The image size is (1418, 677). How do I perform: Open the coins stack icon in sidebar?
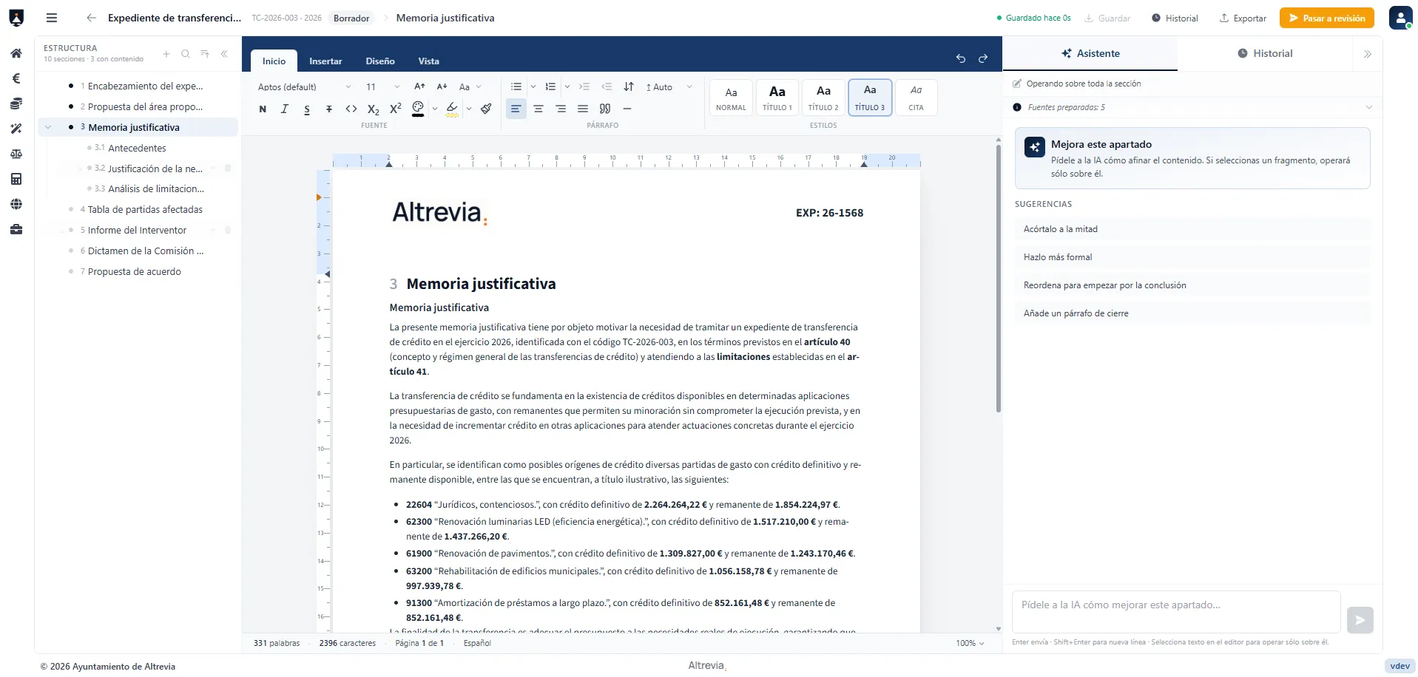pyautogui.click(x=16, y=103)
